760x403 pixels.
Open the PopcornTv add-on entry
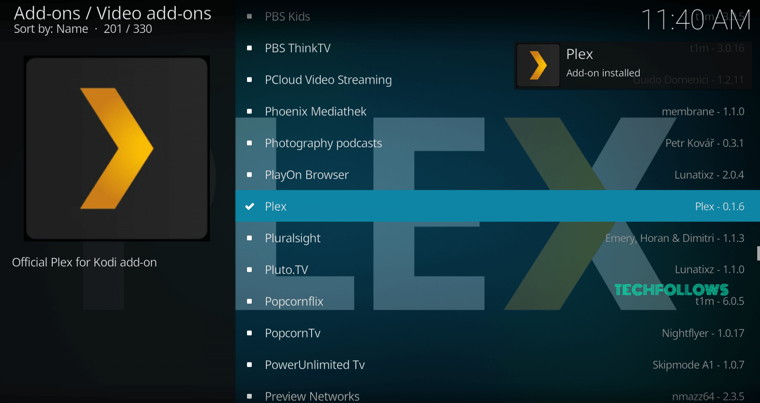point(497,333)
